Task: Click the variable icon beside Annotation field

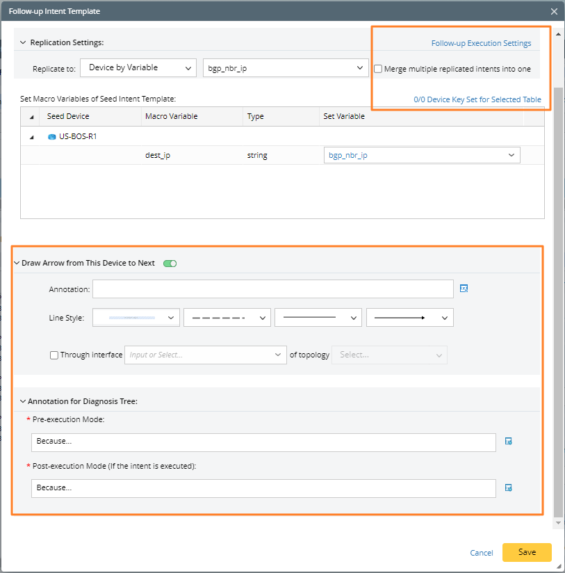Action: [464, 288]
